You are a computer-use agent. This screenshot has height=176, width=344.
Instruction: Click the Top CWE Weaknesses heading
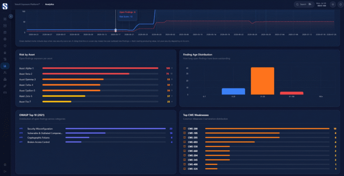point(196,115)
